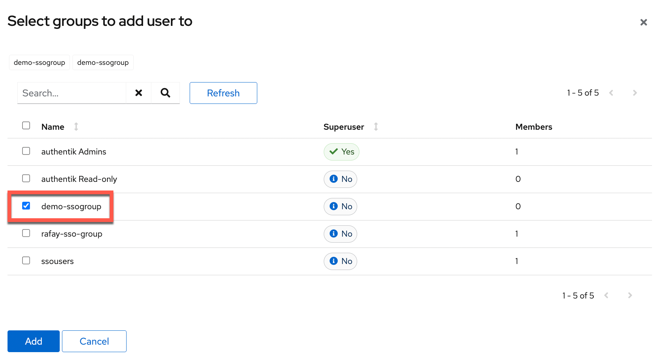Click the Add button

point(33,341)
